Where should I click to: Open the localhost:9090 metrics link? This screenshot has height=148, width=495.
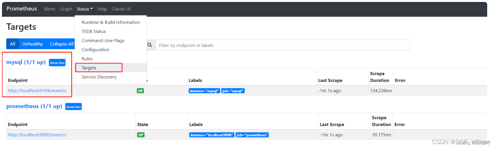coord(37,135)
